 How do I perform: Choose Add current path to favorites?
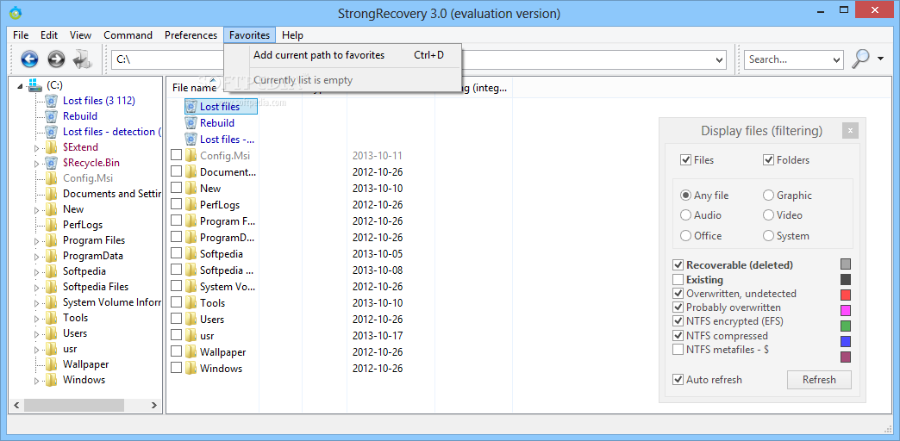(x=342, y=56)
